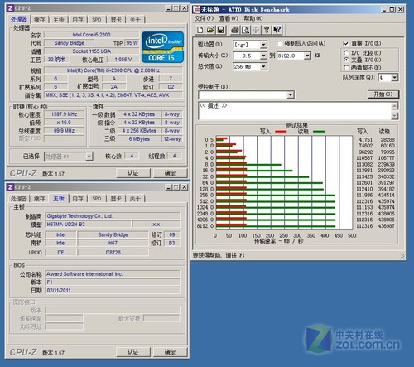Switch to 主板 tab in upper CPU-Z window
The width and height of the screenshot is (414, 367).
click(59, 20)
